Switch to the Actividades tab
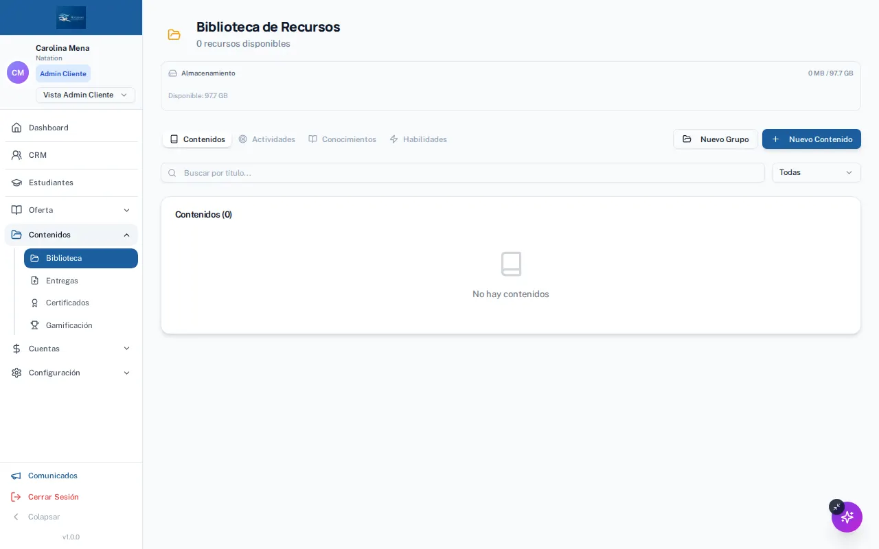Viewport: 879px width, 549px height. 266,139
